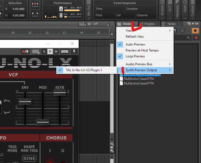Open the plugin keyboard preset dropdown icon
Image resolution: width=201 pixels, height=163 pixels.
(x=36, y=51)
